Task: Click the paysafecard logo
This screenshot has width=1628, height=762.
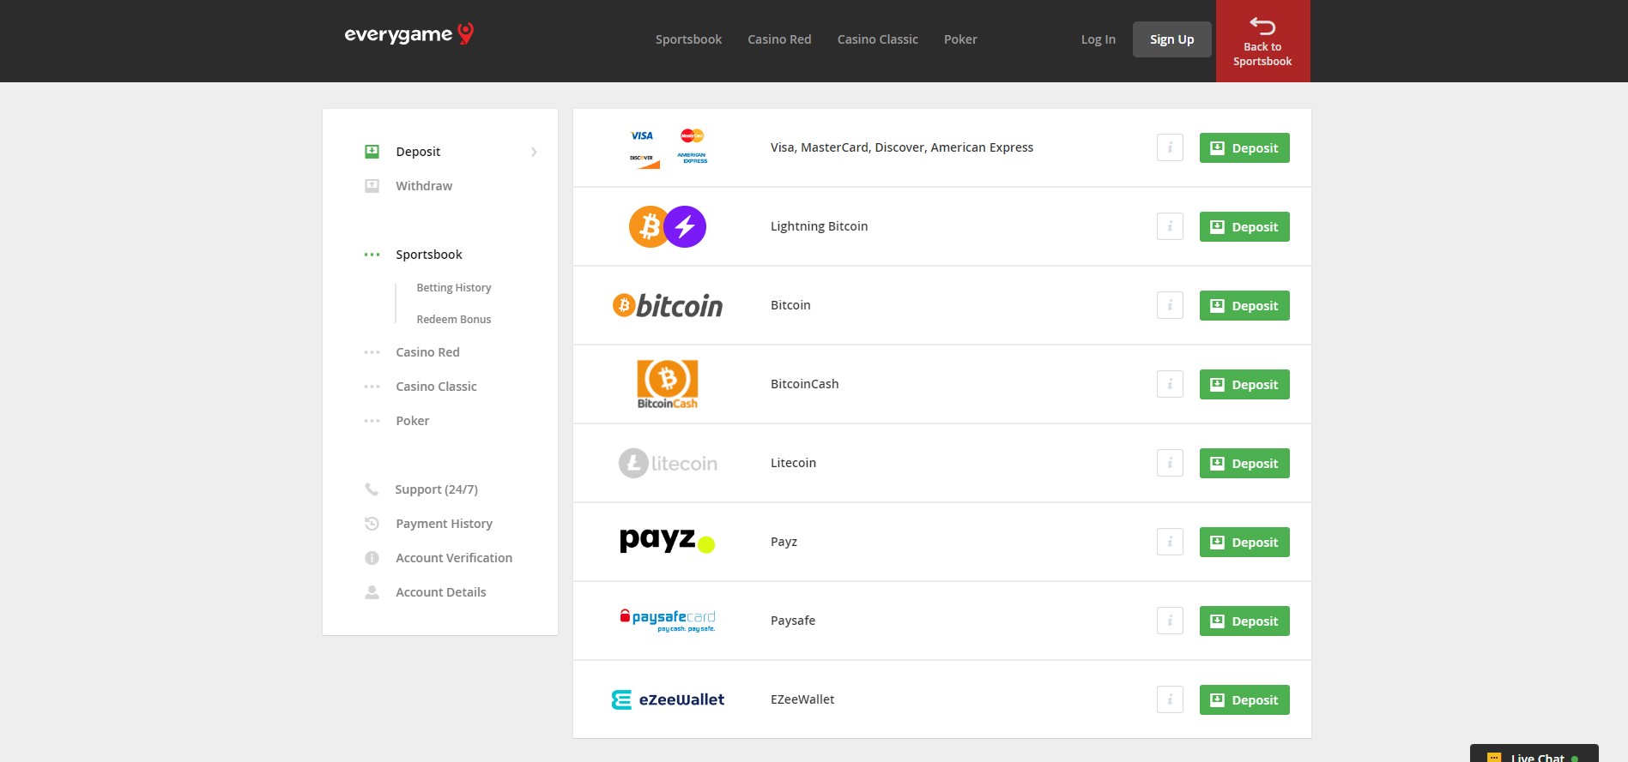Action: coord(668,621)
